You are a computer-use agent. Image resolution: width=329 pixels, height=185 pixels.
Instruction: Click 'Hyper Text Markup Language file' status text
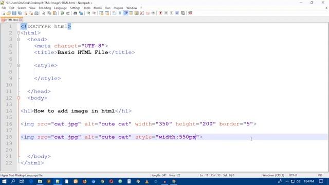(x=22, y=175)
